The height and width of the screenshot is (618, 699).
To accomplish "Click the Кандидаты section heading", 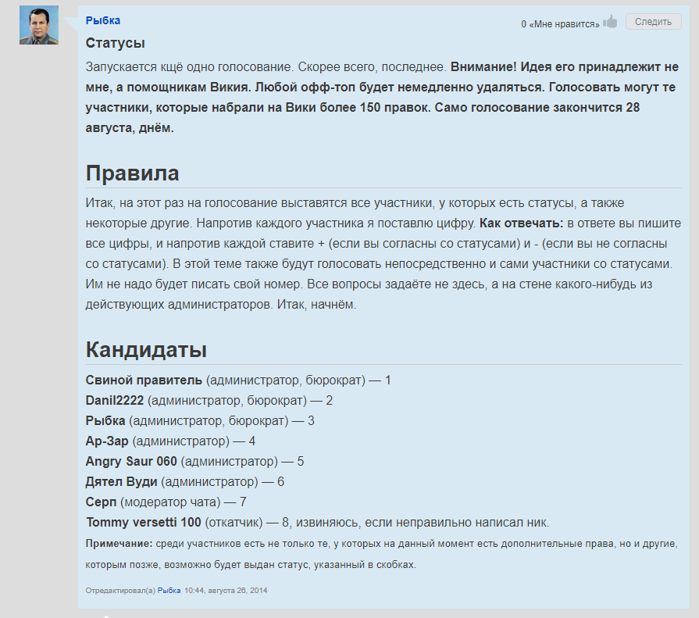I will [x=146, y=349].
